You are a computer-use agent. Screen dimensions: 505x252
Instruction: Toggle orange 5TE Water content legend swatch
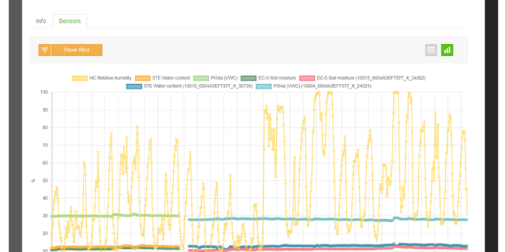[143, 78]
